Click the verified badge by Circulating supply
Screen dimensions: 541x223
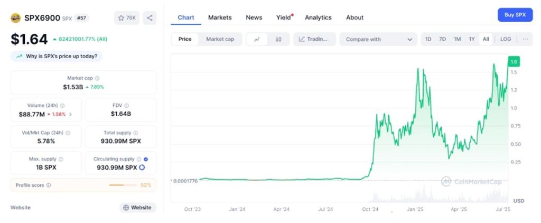[146, 159]
